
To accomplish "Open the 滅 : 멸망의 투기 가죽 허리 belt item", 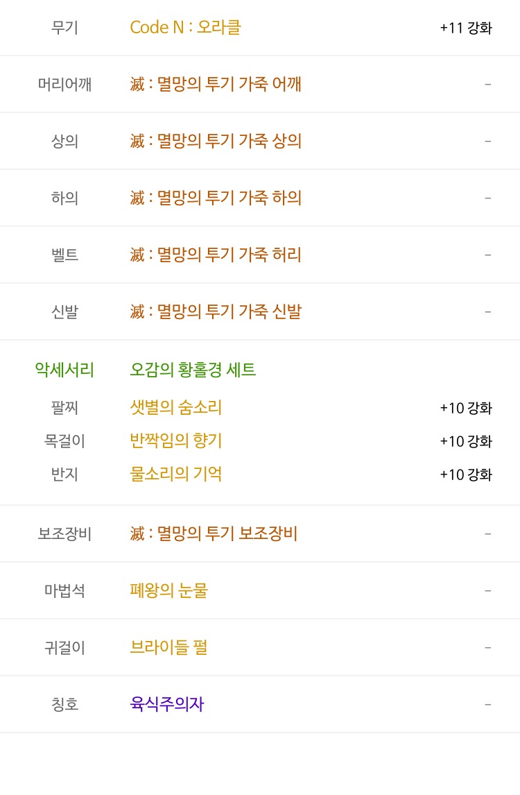I will tap(215, 255).
